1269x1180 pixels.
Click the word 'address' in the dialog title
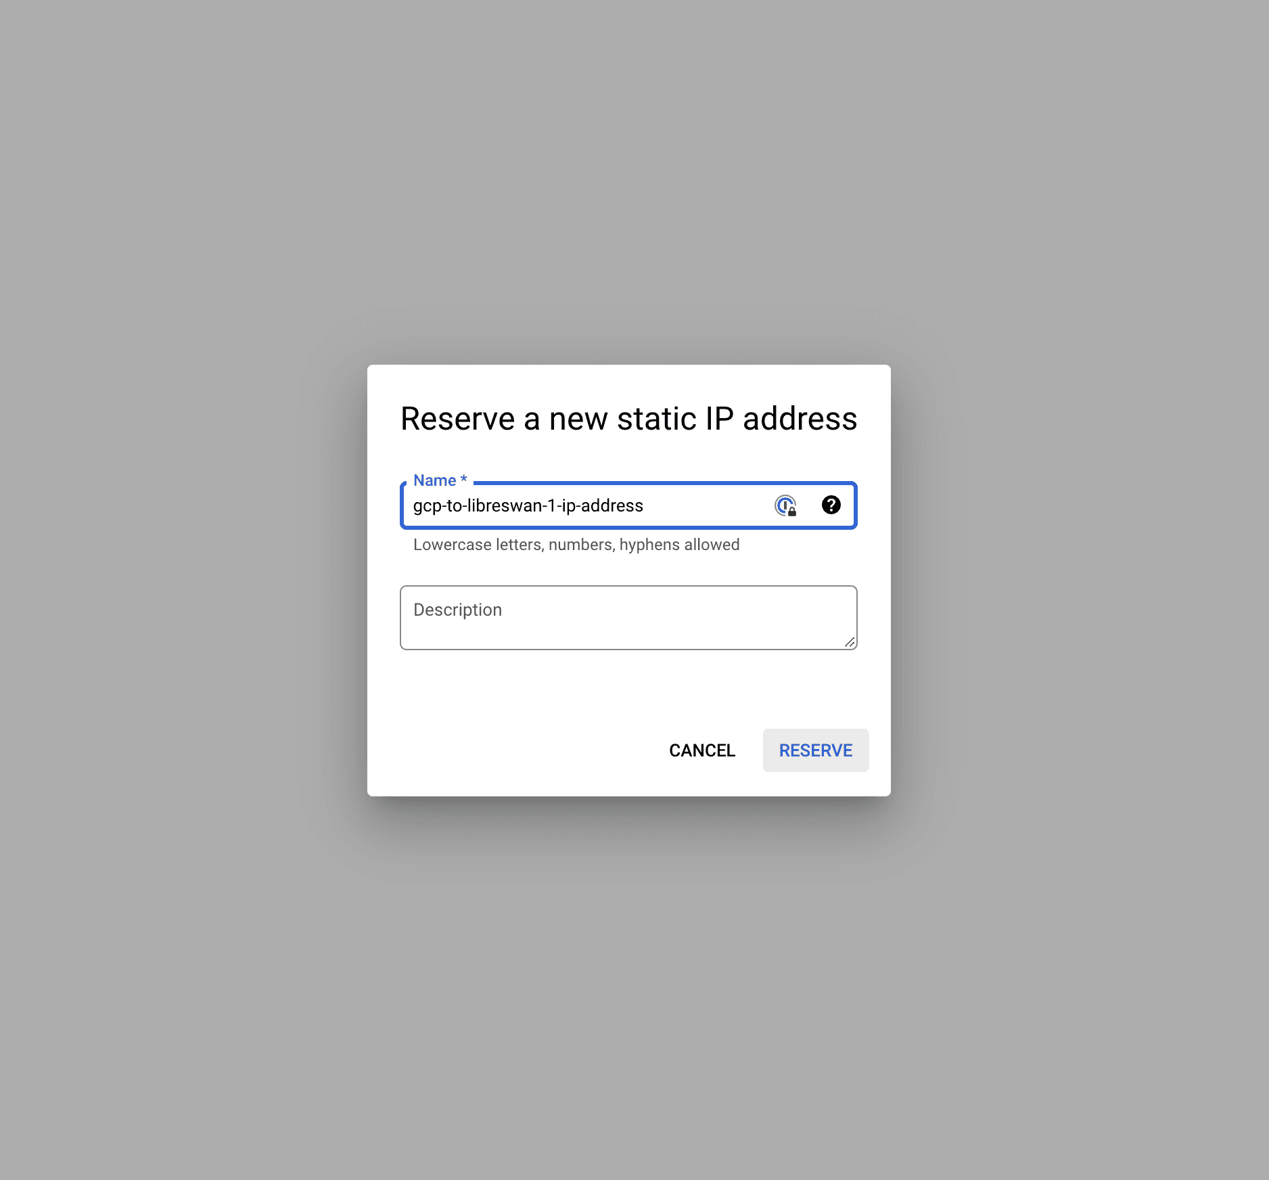click(x=800, y=418)
